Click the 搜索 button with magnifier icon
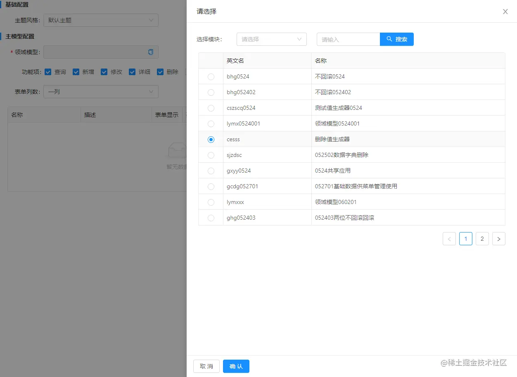 click(397, 39)
